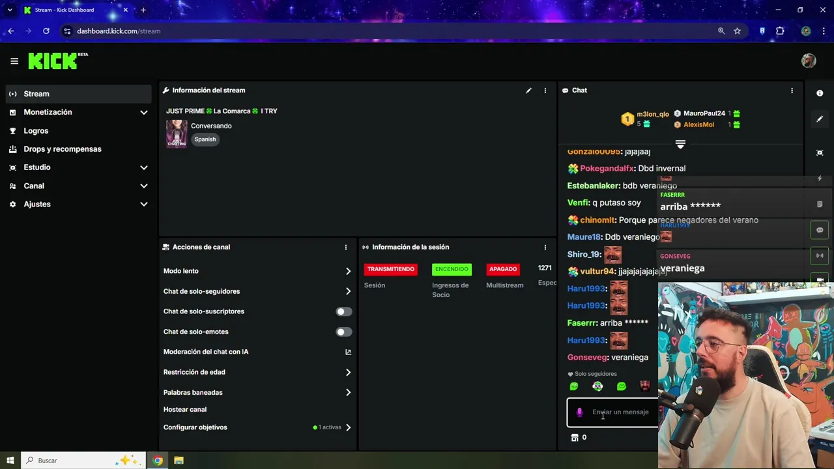Bookmark this page with the star icon
Viewport: 834px width, 469px height.
pos(737,31)
